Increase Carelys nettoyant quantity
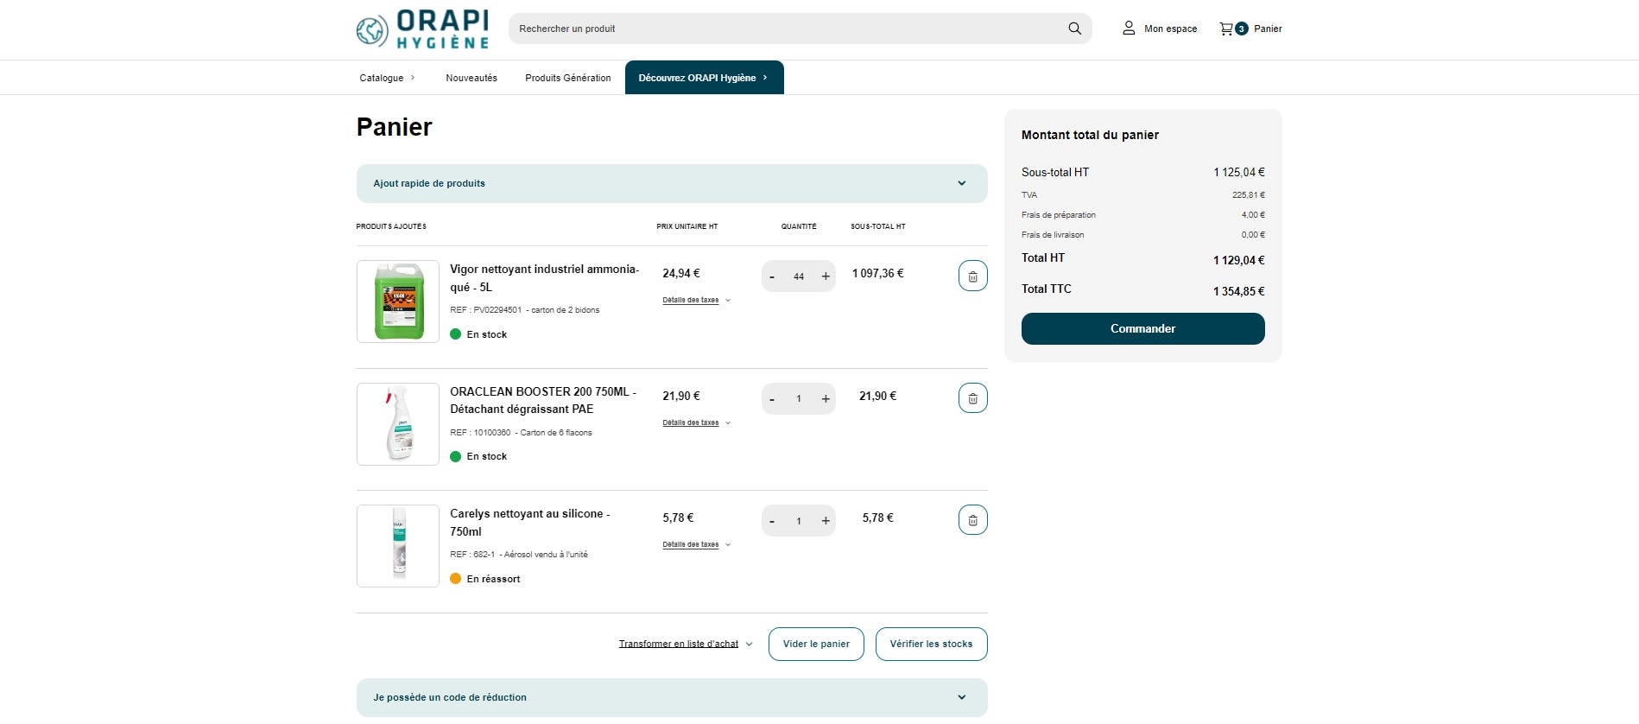The image size is (1639, 724). [826, 521]
